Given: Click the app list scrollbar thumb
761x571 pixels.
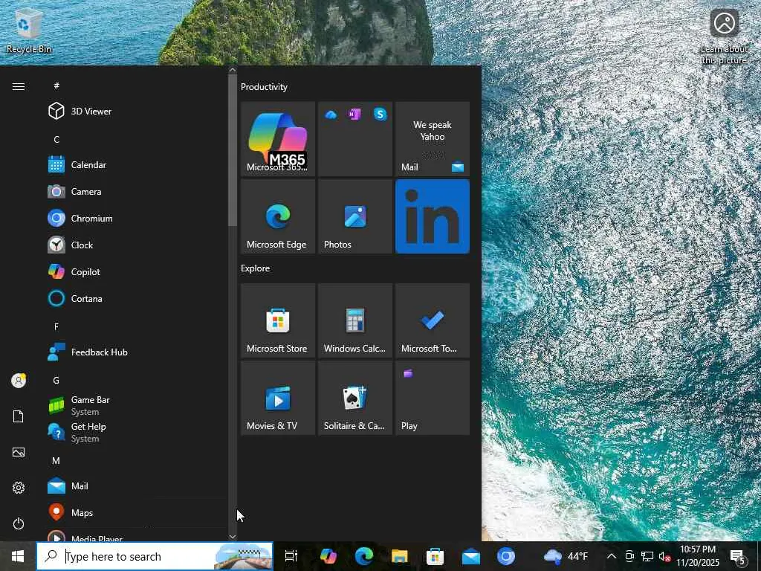Looking at the screenshot, I should pyautogui.click(x=233, y=150).
